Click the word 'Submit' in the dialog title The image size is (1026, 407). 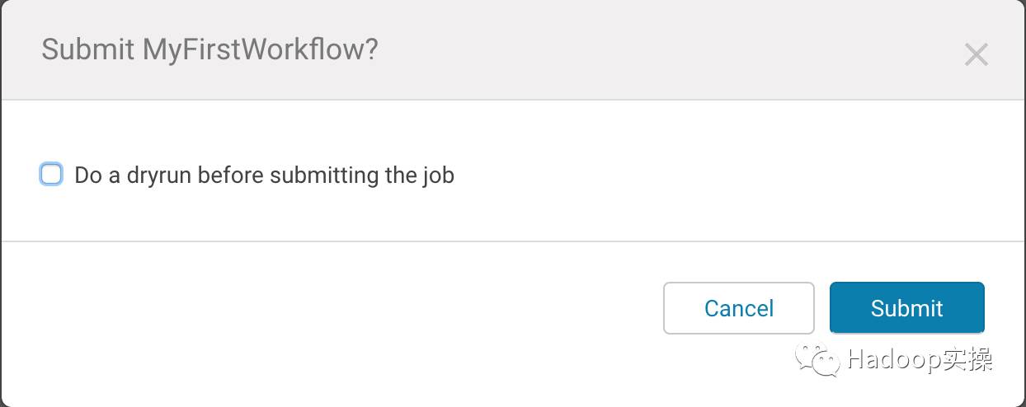coord(87,49)
